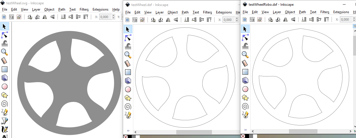Open the Filters menu in testWheel.dxf window
The width and height of the screenshot is (356, 138).
coord(207,12)
